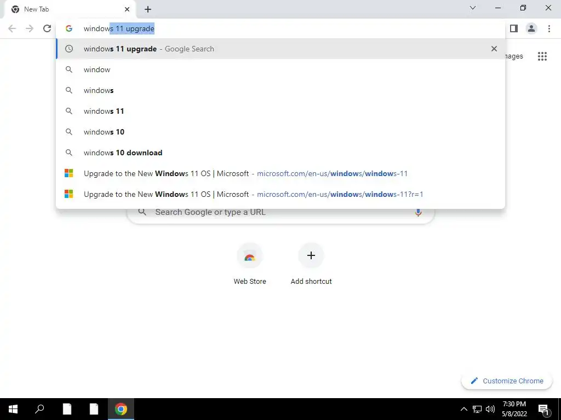Toggle the side panel icon

[514, 28]
